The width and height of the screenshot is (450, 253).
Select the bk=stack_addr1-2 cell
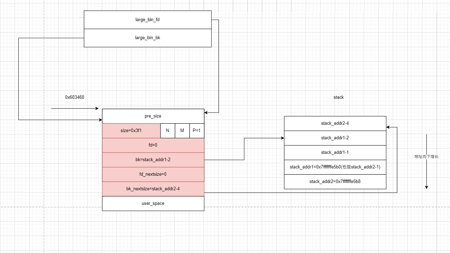(x=153, y=160)
